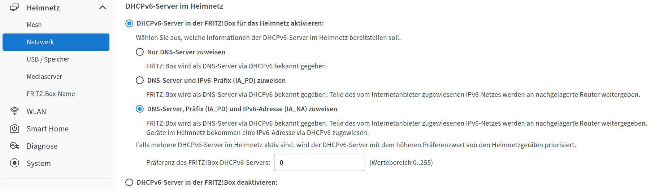
Task: Click the Heimnetz monitor icon
Action: point(14,8)
